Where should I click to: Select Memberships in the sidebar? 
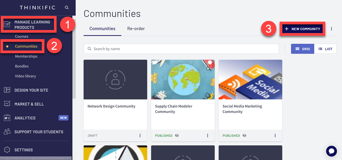26,56
